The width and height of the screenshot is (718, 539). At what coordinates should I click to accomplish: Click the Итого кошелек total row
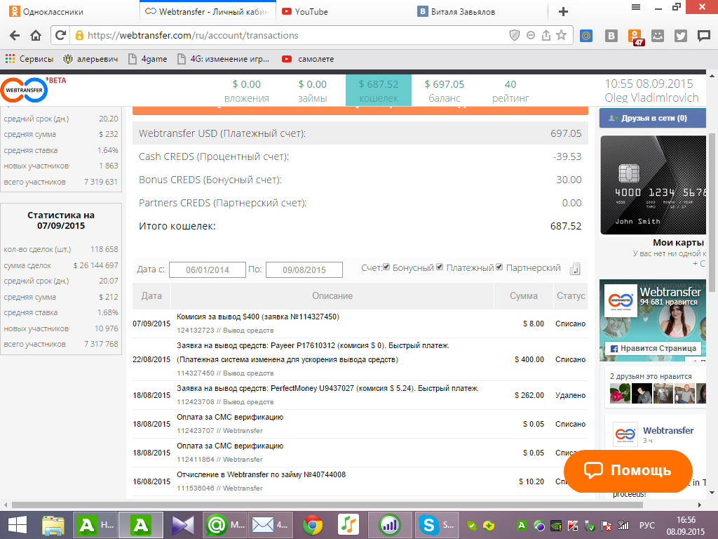360,226
